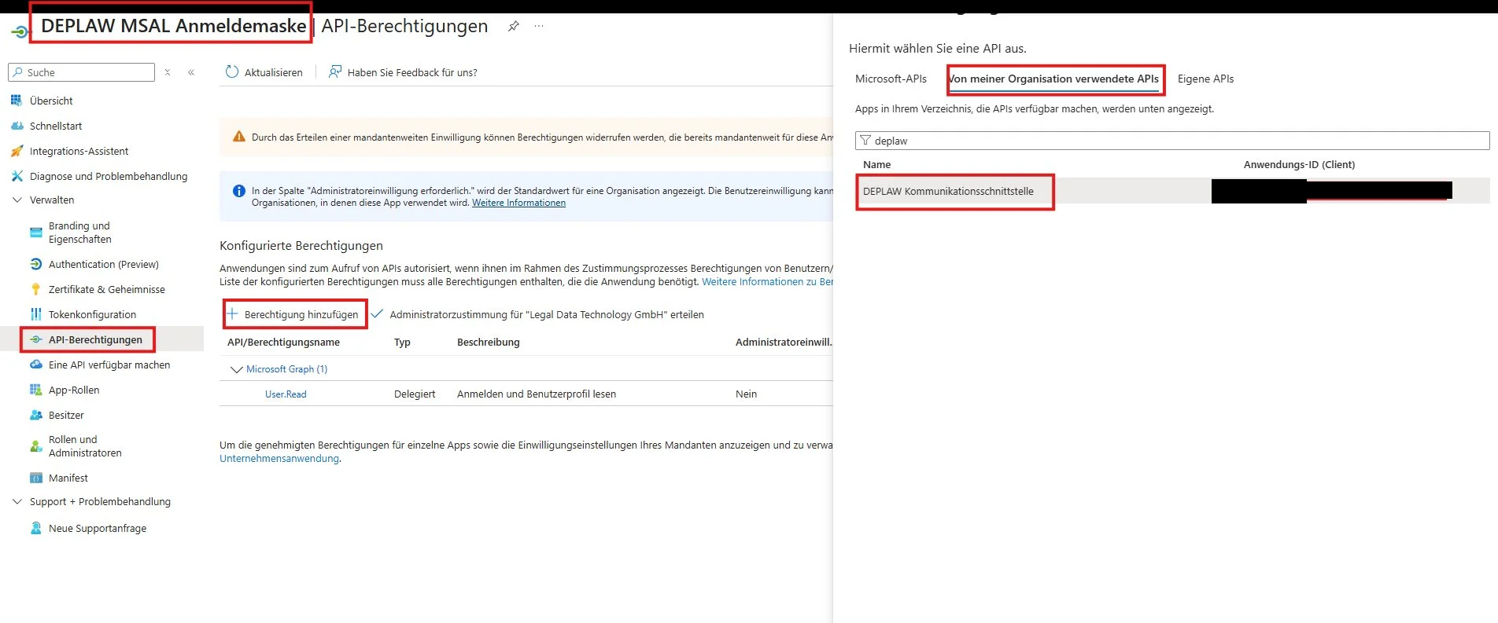Select Branding und Eigenschaften icon
The width and height of the screenshot is (1498, 623).
(x=35, y=233)
